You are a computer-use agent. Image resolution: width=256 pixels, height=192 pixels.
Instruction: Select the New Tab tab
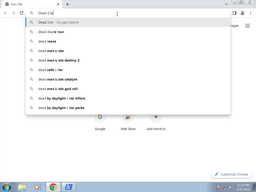[x=32, y=4]
